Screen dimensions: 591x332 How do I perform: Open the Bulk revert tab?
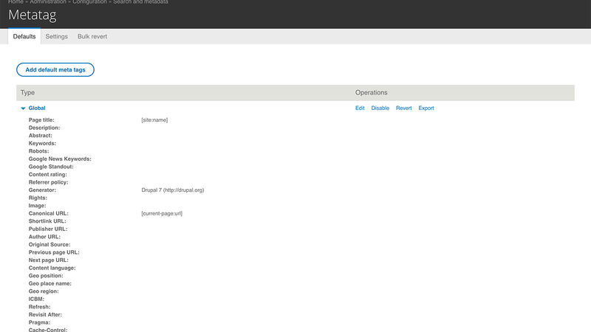pyautogui.click(x=92, y=36)
